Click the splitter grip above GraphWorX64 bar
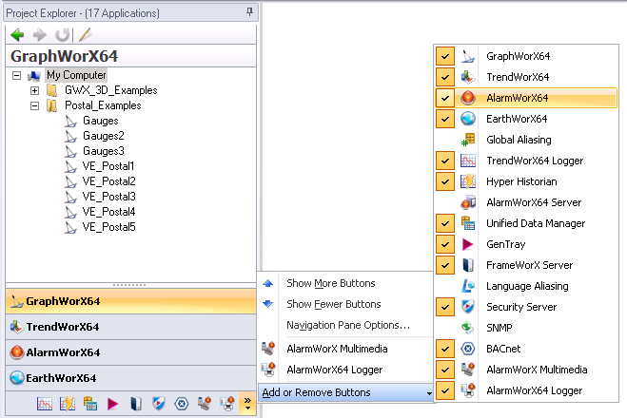627x418 pixels. coord(129,284)
